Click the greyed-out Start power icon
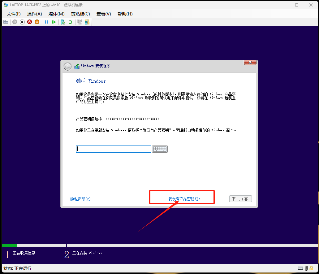 click(x=15, y=22)
